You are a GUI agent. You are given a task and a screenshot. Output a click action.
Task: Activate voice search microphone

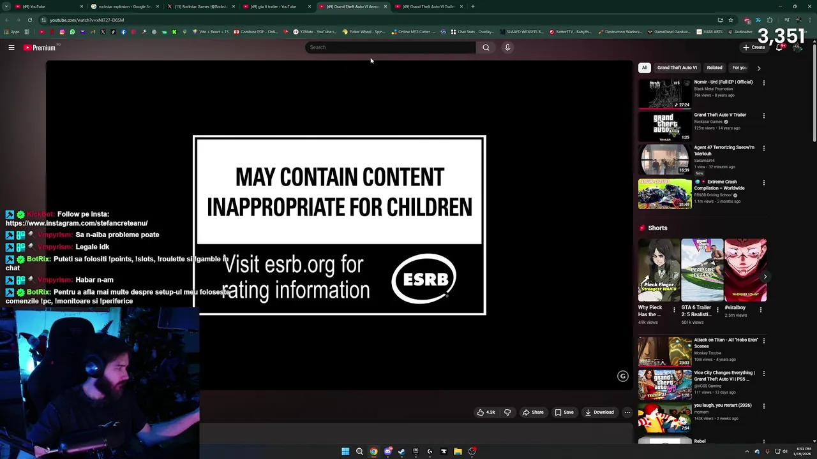[507, 47]
